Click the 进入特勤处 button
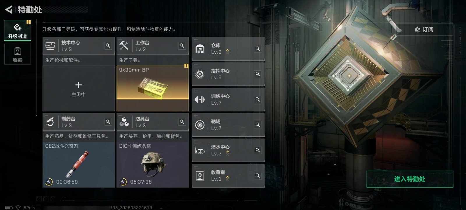Viewport: 466px width, 210px height. [410, 179]
